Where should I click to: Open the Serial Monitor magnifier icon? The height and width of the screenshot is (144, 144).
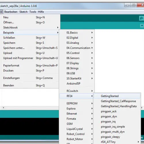[x=141, y=18]
